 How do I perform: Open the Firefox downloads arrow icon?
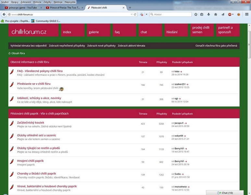(208, 14)
